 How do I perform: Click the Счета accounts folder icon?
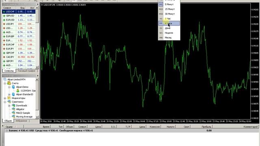9,83
